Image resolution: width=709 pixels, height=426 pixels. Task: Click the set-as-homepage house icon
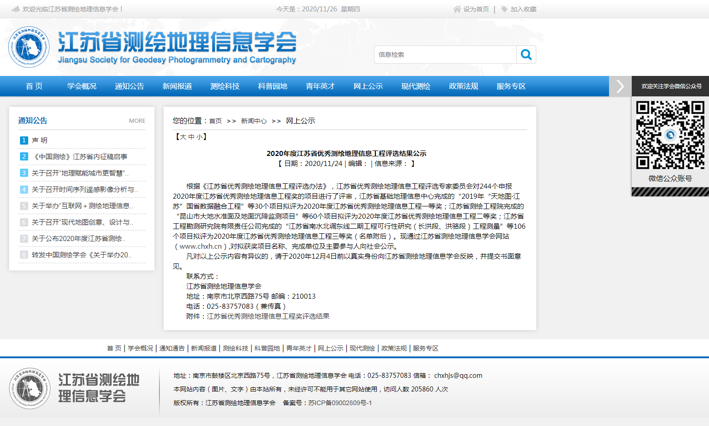click(457, 9)
